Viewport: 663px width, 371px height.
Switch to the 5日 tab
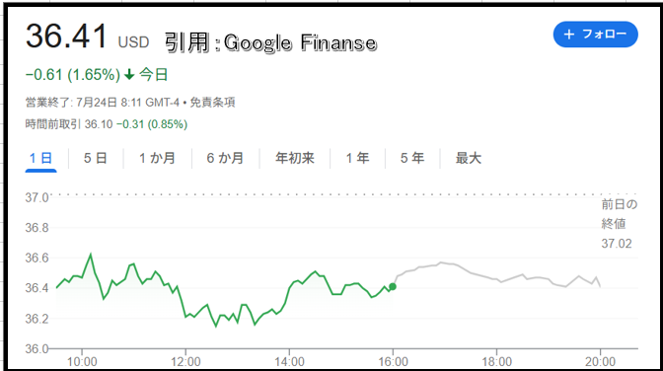95,158
